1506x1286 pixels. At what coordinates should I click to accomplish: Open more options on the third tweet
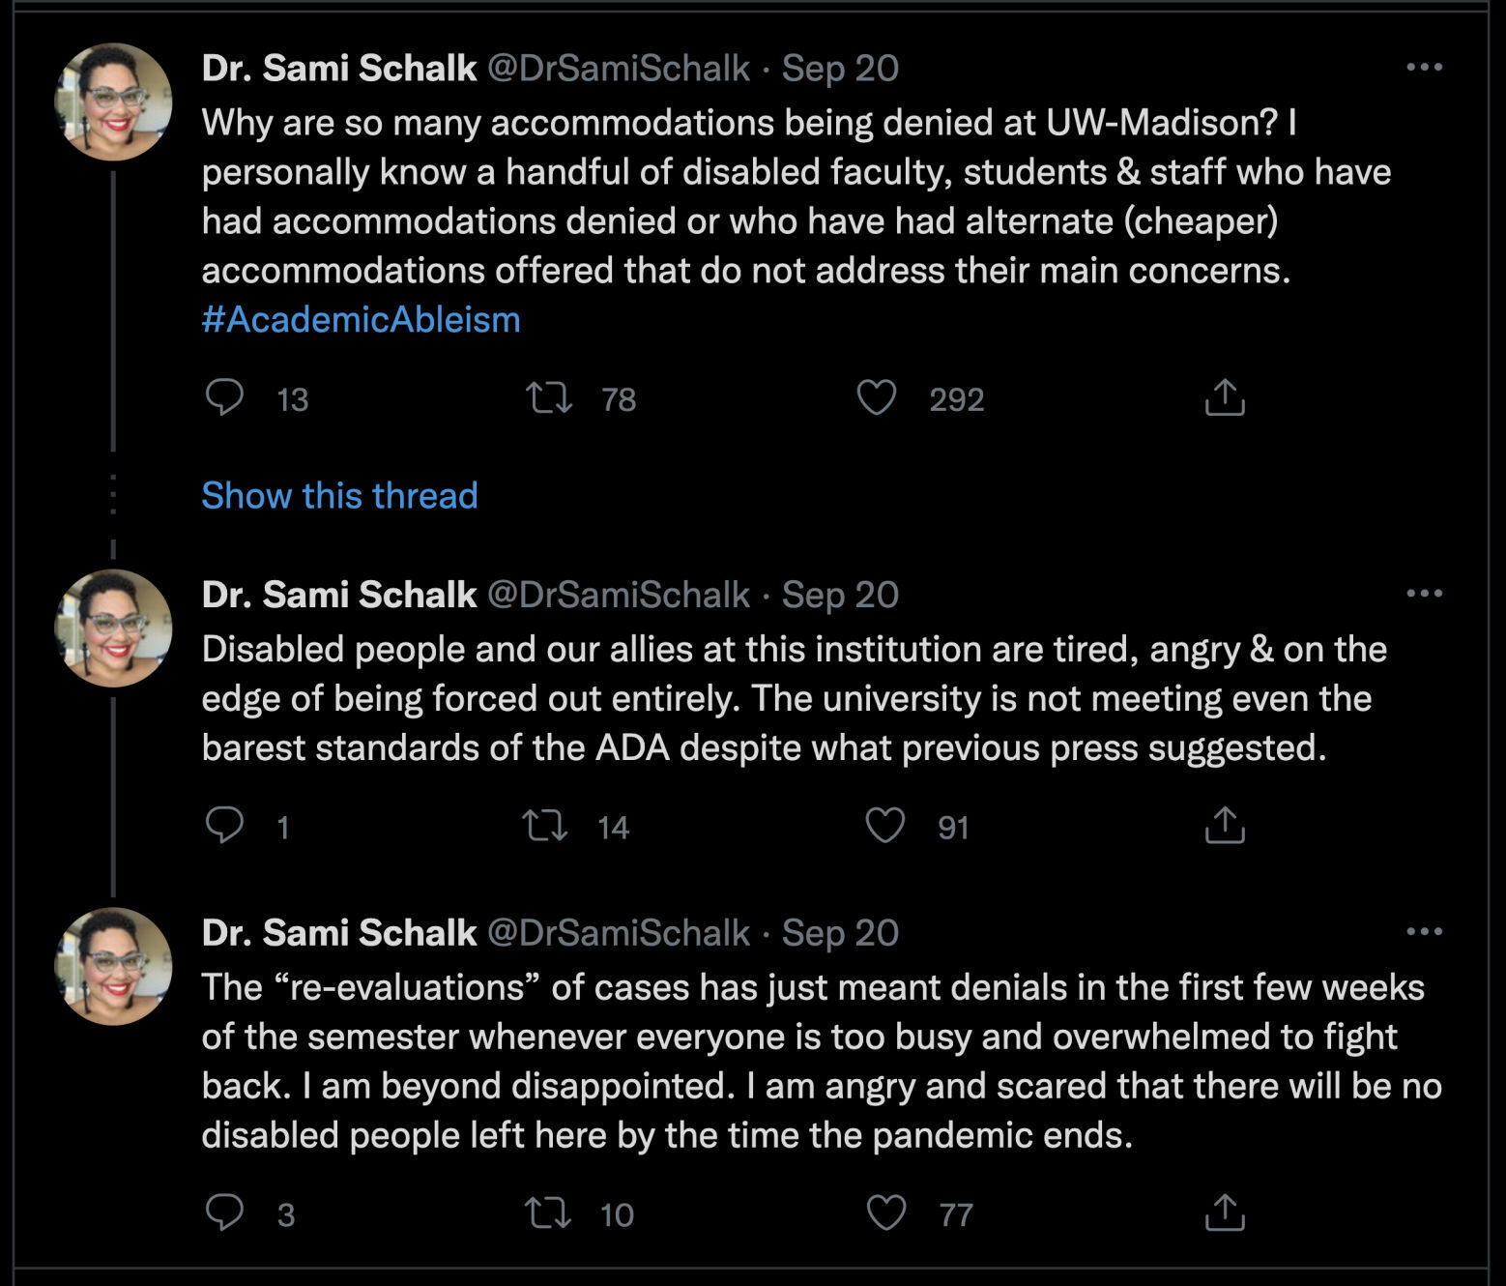(1424, 932)
